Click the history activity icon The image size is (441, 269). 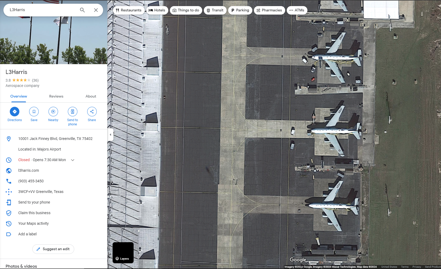pyautogui.click(x=9, y=223)
